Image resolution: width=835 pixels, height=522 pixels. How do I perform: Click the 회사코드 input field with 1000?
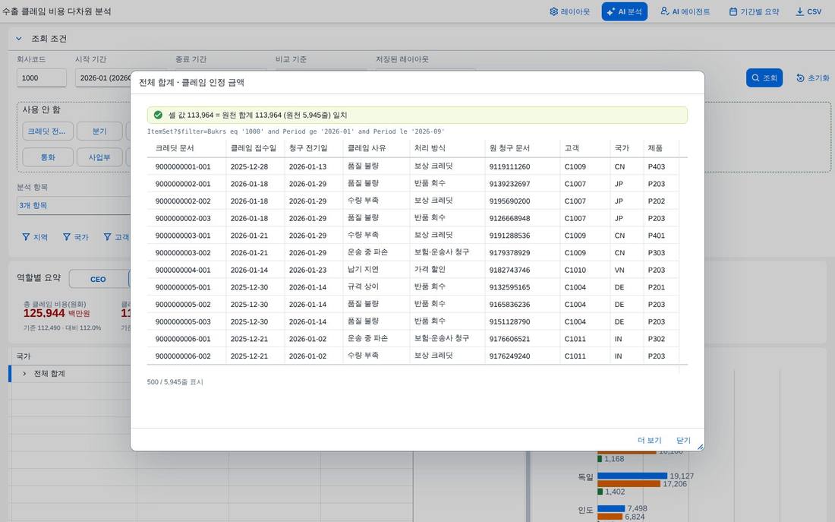point(42,78)
